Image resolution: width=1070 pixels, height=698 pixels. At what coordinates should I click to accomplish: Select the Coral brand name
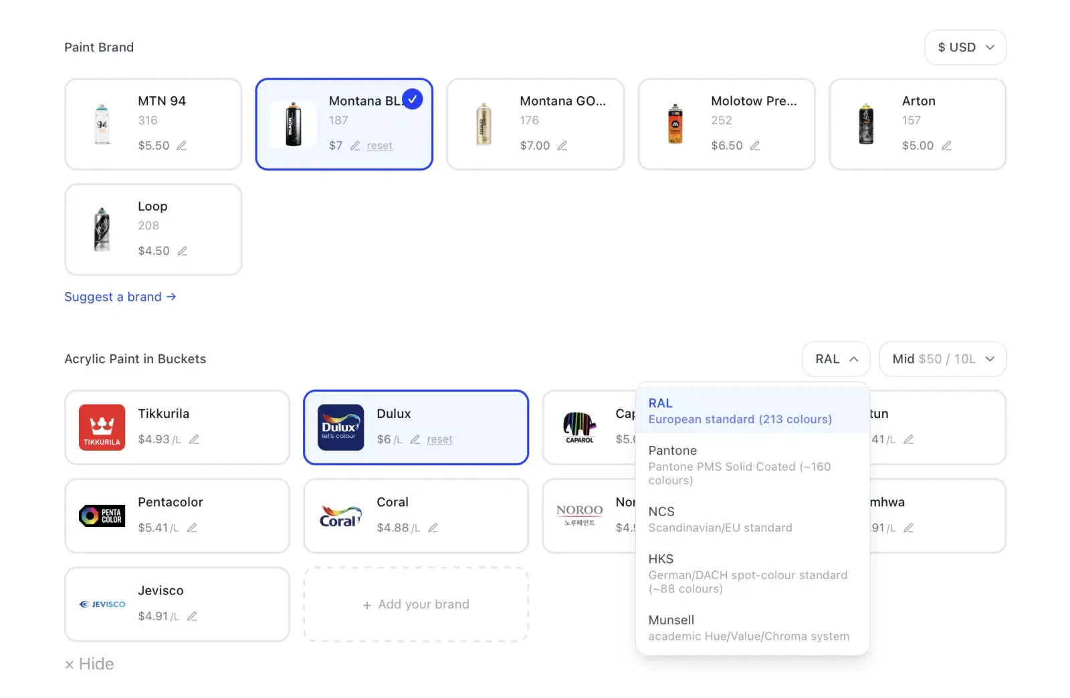pyautogui.click(x=393, y=502)
